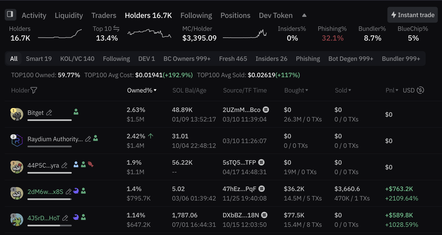Viewport: 442px width, 235px height.
Task: Click the red tag icon on 44P5C...yra
Action: [91, 164]
